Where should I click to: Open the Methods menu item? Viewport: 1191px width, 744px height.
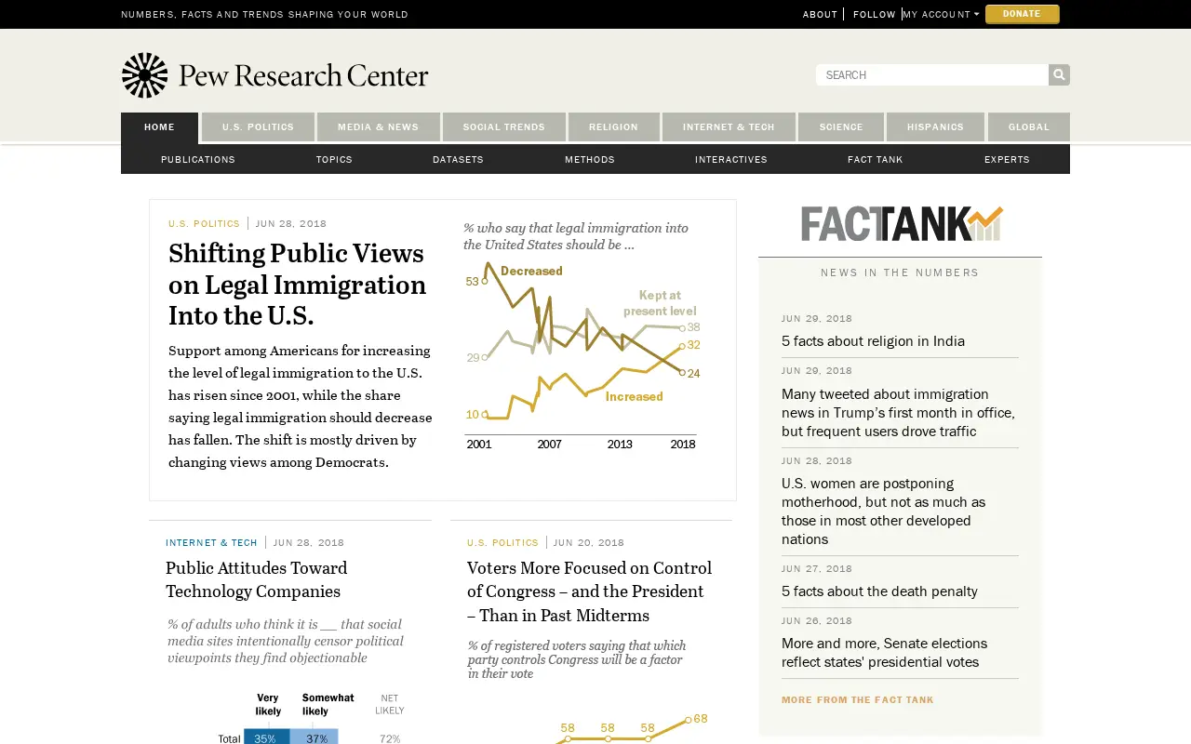(x=590, y=159)
